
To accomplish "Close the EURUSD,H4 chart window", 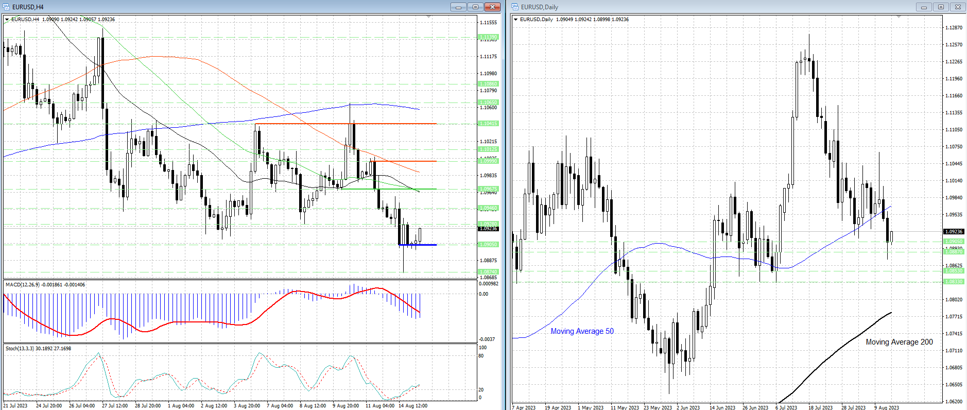I will 493,7.
